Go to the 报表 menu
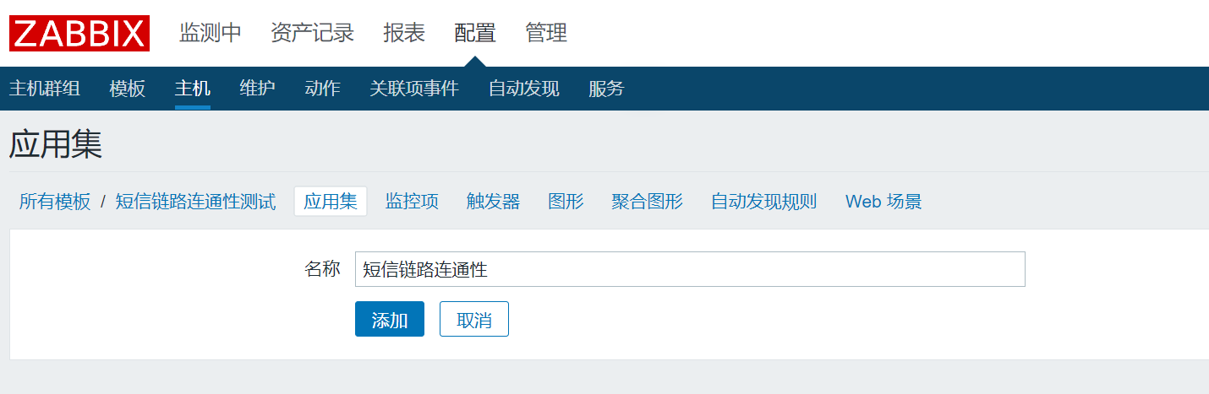Screen dimensions: 1209x394 pos(404,34)
